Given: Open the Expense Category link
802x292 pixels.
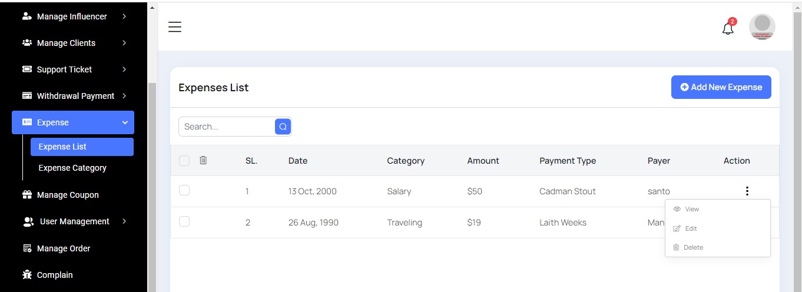Looking at the screenshot, I should click(72, 168).
